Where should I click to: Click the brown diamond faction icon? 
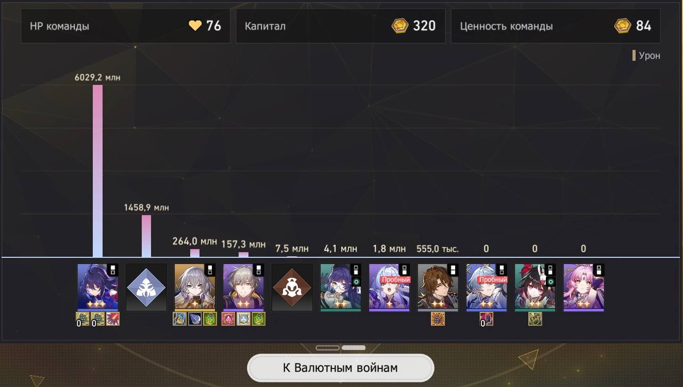point(292,287)
